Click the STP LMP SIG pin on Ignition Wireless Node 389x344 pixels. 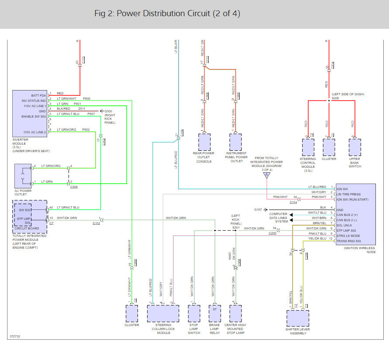point(346,230)
